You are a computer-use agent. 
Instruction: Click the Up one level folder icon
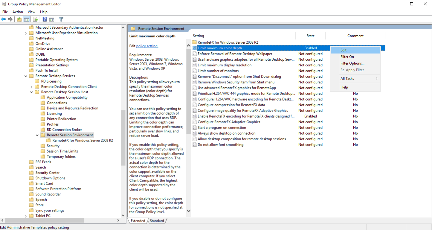click(x=19, y=19)
